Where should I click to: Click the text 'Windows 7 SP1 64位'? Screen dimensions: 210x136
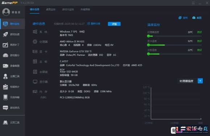pyautogui.click(x=72, y=31)
